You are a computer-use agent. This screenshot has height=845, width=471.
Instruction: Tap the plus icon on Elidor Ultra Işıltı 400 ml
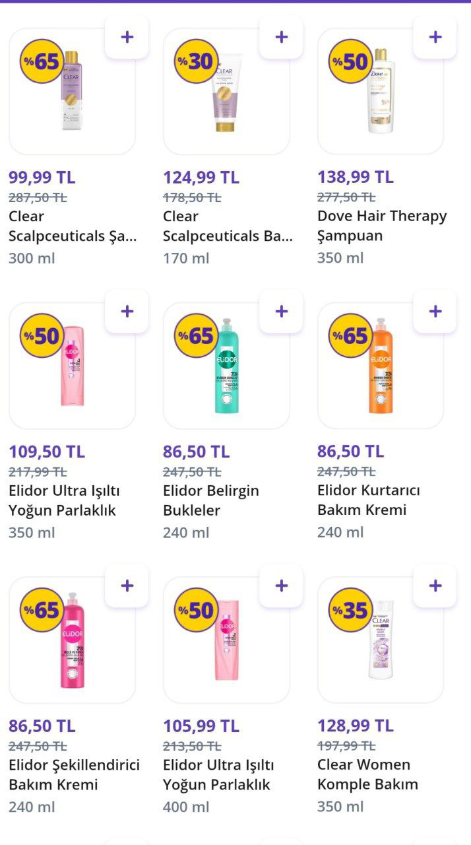pyautogui.click(x=283, y=584)
